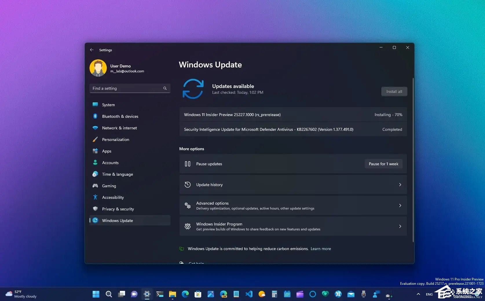Click the Install all button
Screen dimensions: 485x301
(394, 91)
